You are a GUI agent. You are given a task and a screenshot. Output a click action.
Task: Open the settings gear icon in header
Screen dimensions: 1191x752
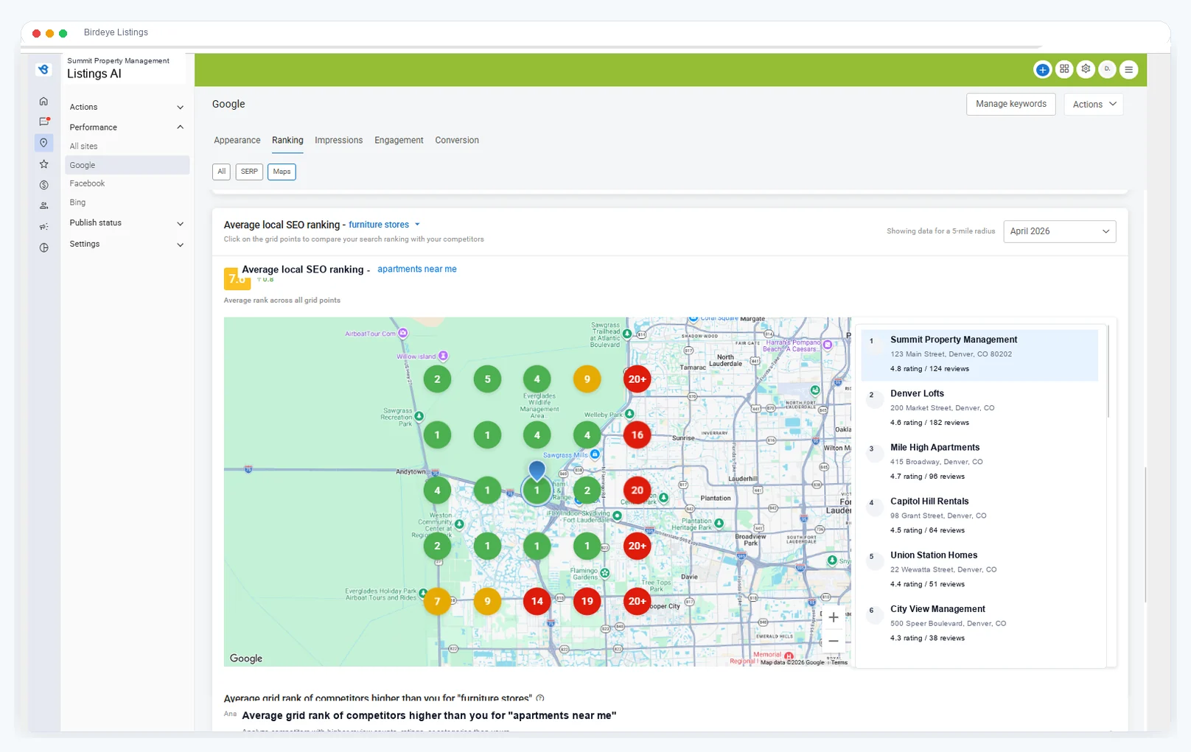tap(1086, 69)
